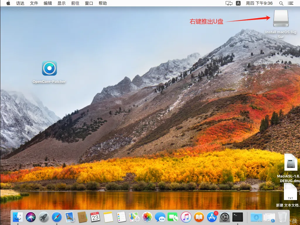Open the 编辑 menu
This screenshot has height=225, width=300.
48,3
